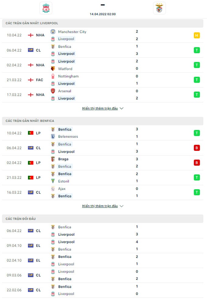Click the Braga team crest

coord(53,159)
